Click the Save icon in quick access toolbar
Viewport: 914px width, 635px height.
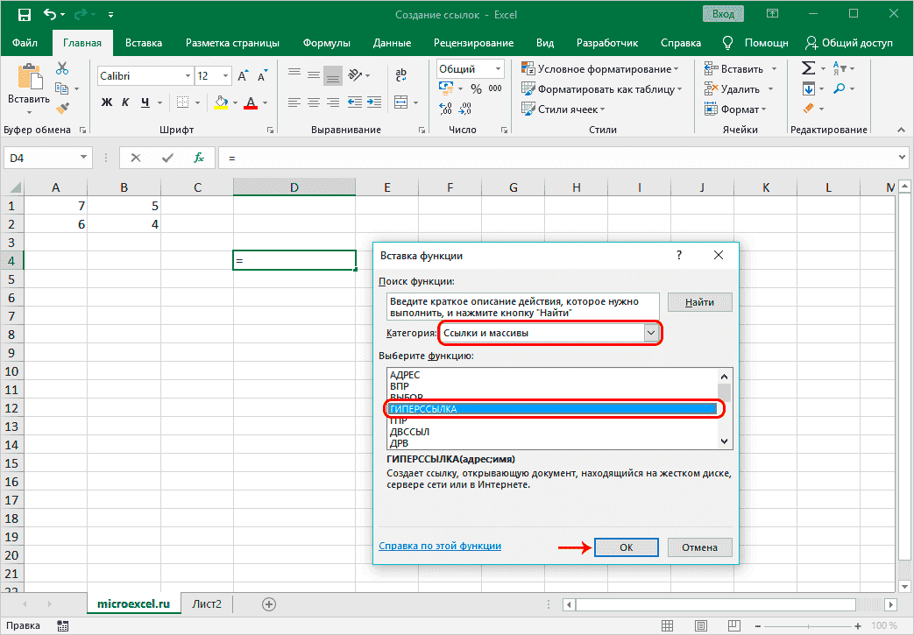tap(24, 15)
